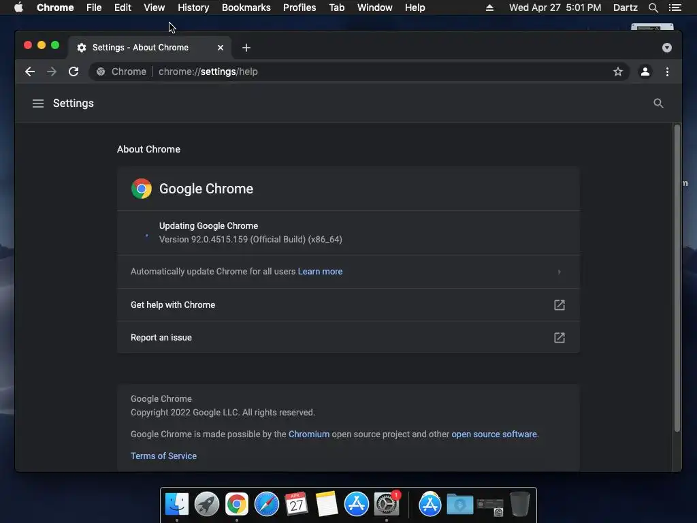Open the Settings hamburger menu
The height and width of the screenshot is (523, 697).
38,104
